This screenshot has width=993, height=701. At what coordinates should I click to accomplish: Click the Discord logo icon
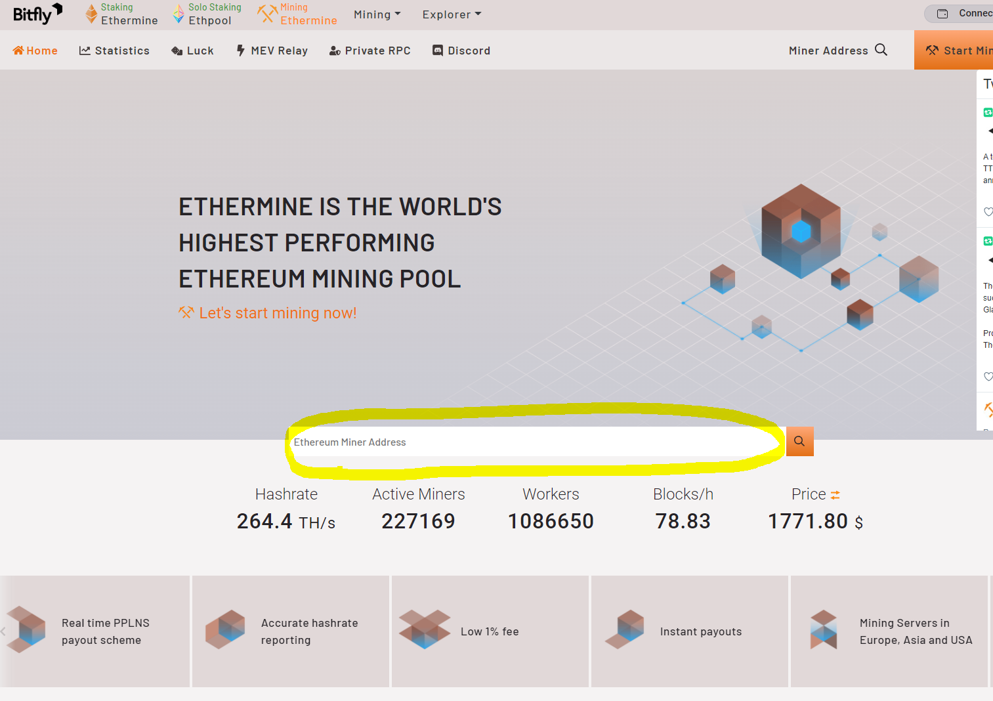(438, 50)
